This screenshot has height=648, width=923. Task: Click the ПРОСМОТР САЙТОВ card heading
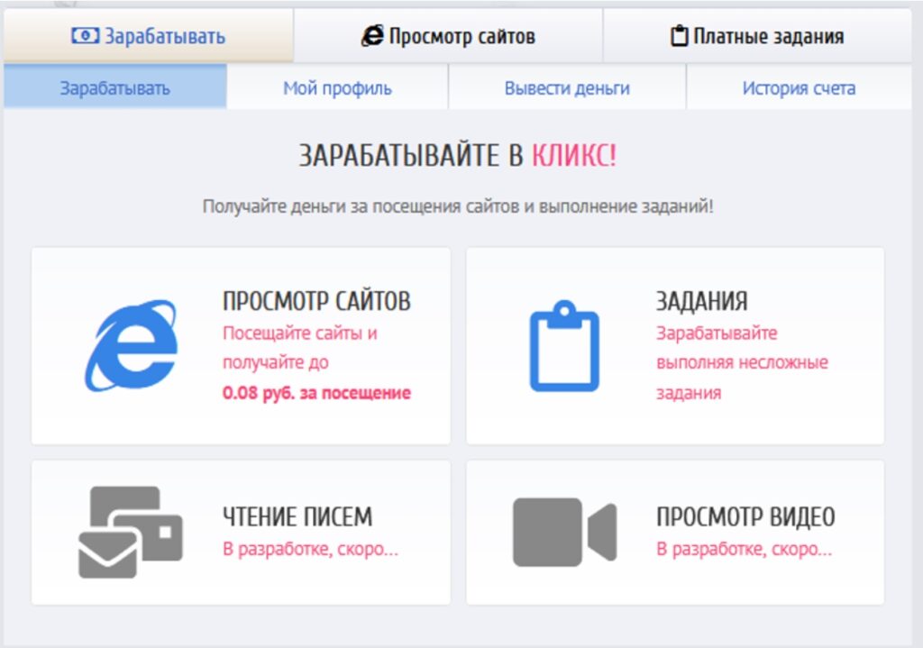316,301
